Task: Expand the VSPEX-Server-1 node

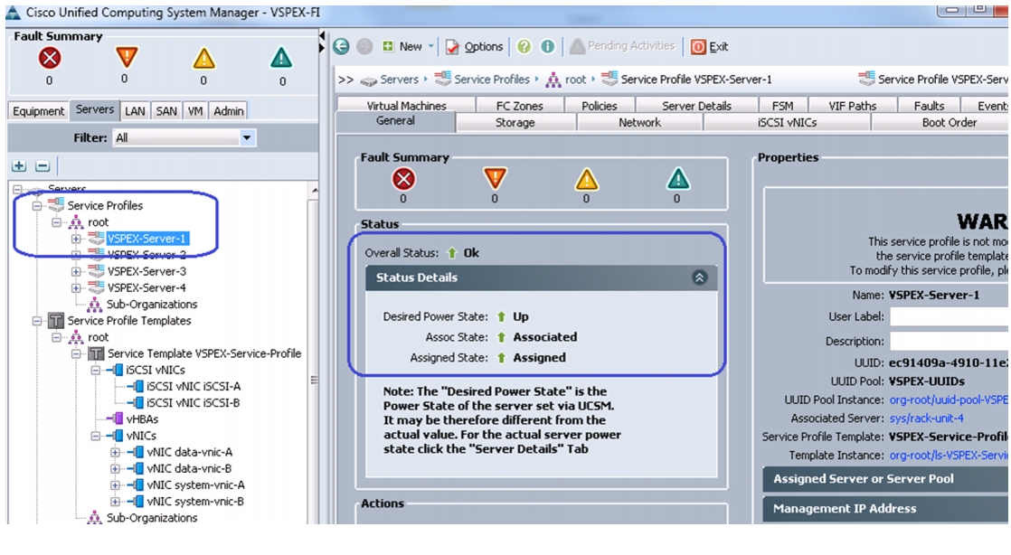Action: point(76,239)
